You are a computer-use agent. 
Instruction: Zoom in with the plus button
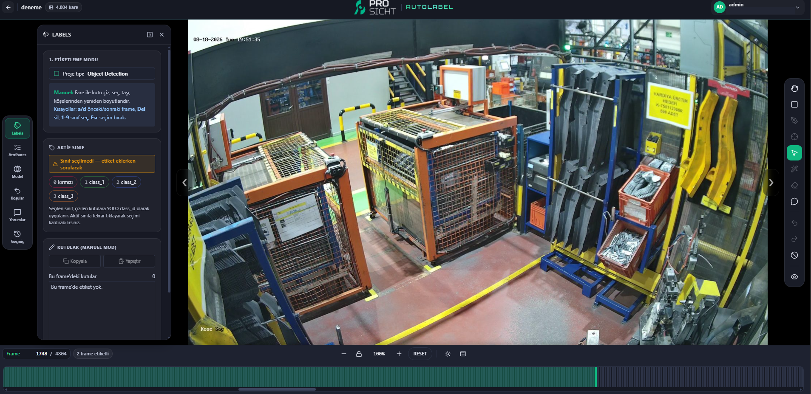click(x=399, y=354)
